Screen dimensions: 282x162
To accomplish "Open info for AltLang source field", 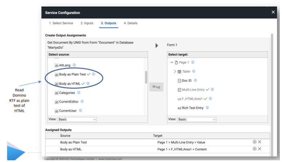I will click(74, 65).
